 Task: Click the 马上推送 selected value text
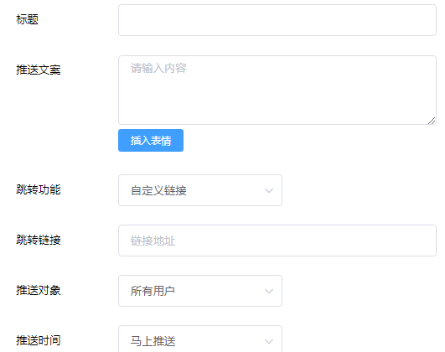tap(153, 341)
